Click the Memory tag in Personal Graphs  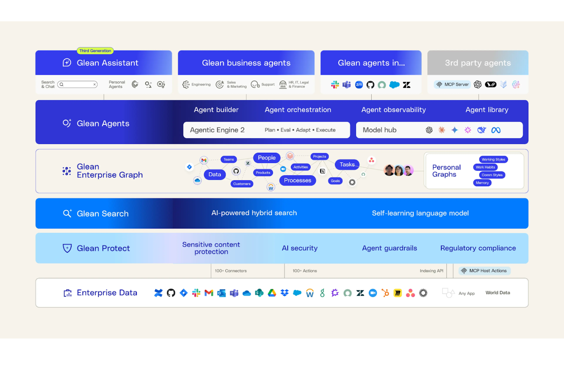pyautogui.click(x=482, y=183)
